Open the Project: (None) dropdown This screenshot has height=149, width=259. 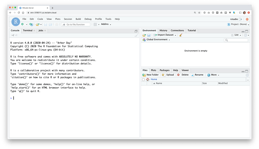(x=238, y=24)
